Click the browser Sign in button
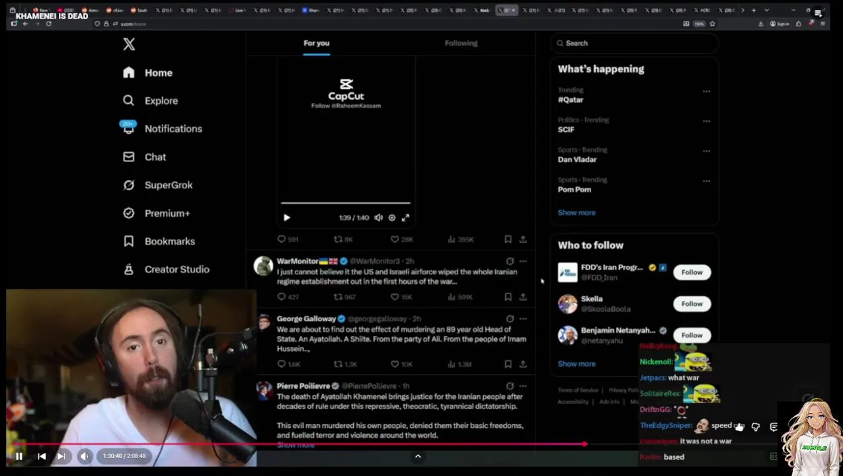 780,24
